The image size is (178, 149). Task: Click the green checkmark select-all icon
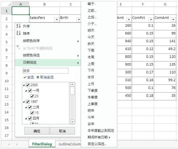25,77
